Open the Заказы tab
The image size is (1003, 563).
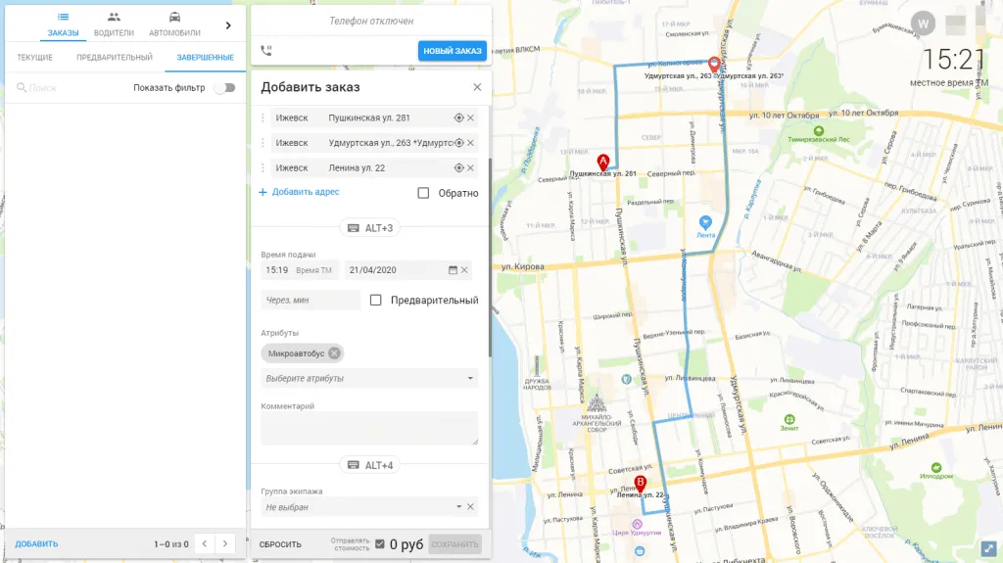tap(63, 24)
